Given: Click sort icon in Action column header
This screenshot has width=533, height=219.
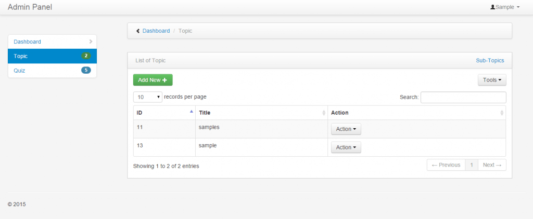Looking at the screenshot, I should pos(502,113).
